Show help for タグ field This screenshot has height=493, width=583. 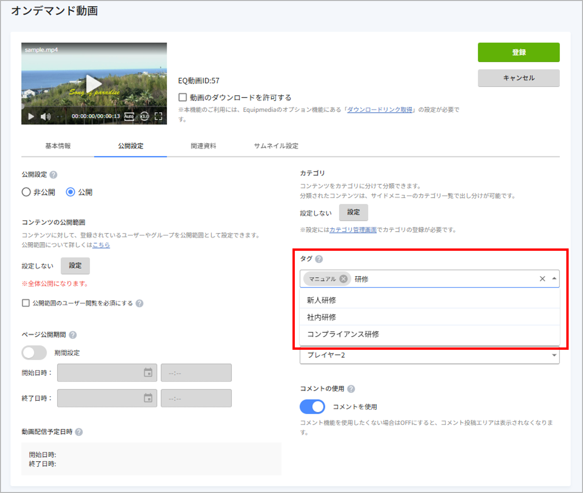(319, 259)
